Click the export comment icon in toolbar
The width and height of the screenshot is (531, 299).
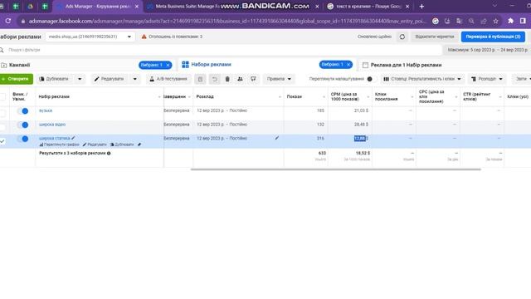253,79
